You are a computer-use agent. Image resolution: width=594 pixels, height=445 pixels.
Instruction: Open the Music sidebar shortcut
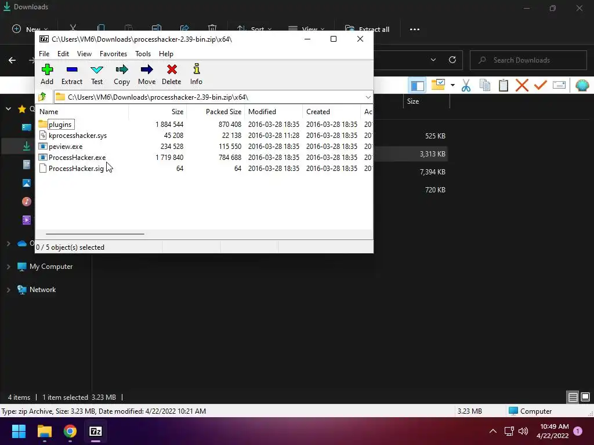point(27,201)
